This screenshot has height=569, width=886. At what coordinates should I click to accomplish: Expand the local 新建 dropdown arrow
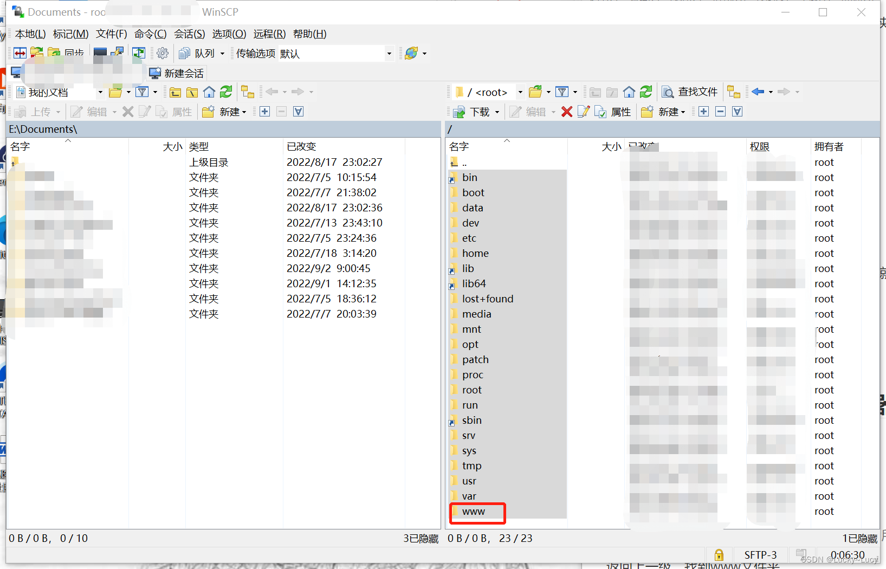(244, 112)
